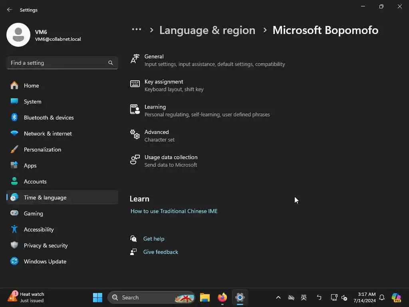Screen dimensions: 409x307
Task: Open Windows Update page
Action: (62, 261)
